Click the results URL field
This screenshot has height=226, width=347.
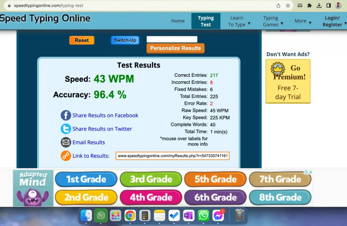172,156
